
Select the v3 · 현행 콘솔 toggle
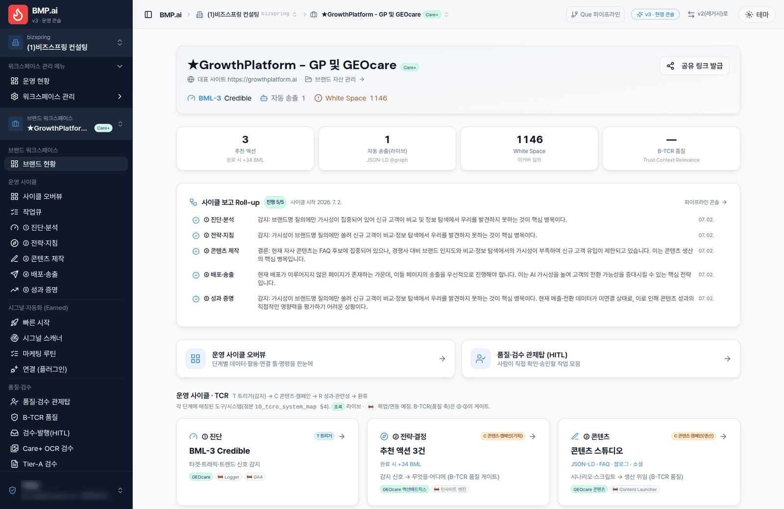pos(655,15)
